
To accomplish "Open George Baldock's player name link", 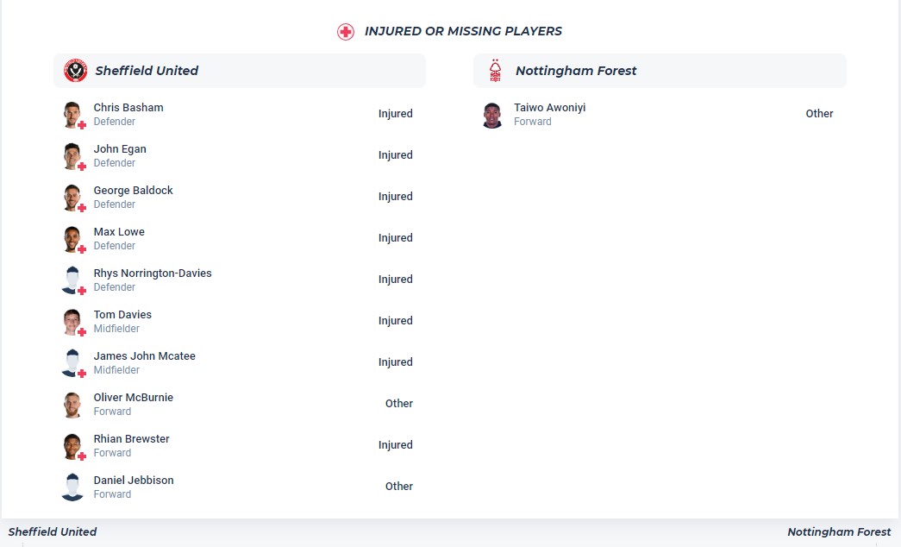I will click(134, 191).
